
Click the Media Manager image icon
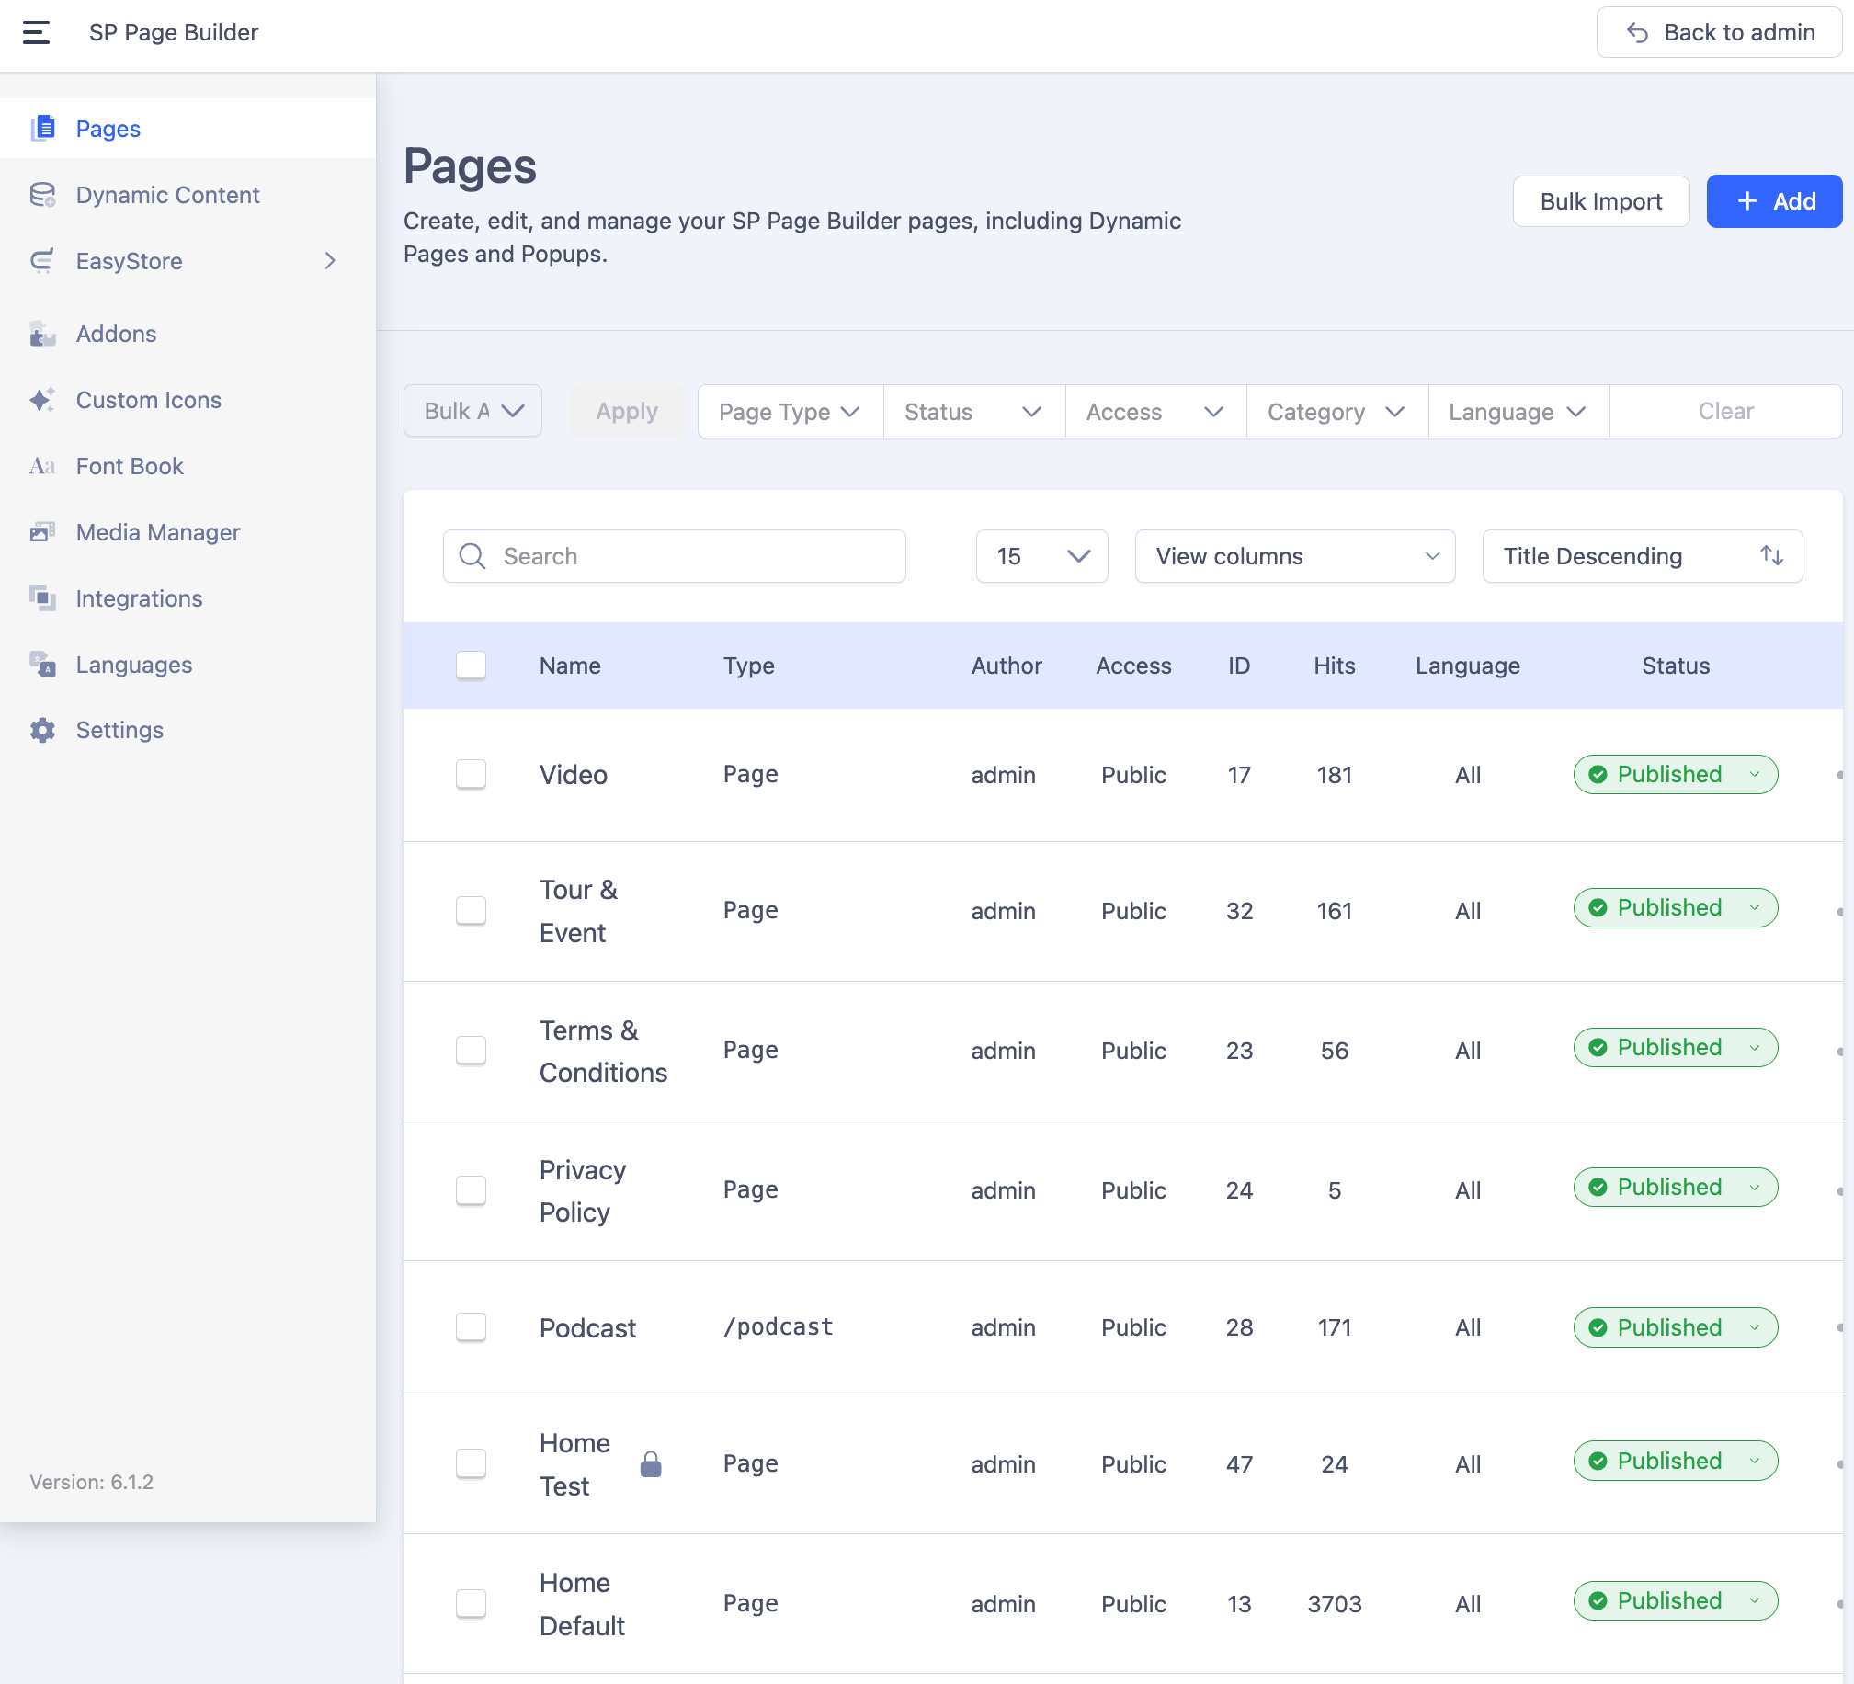(42, 532)
